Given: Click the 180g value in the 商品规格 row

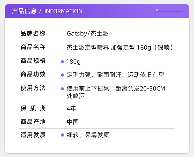Looking at the screenshot, I should [x=73, y=62].
